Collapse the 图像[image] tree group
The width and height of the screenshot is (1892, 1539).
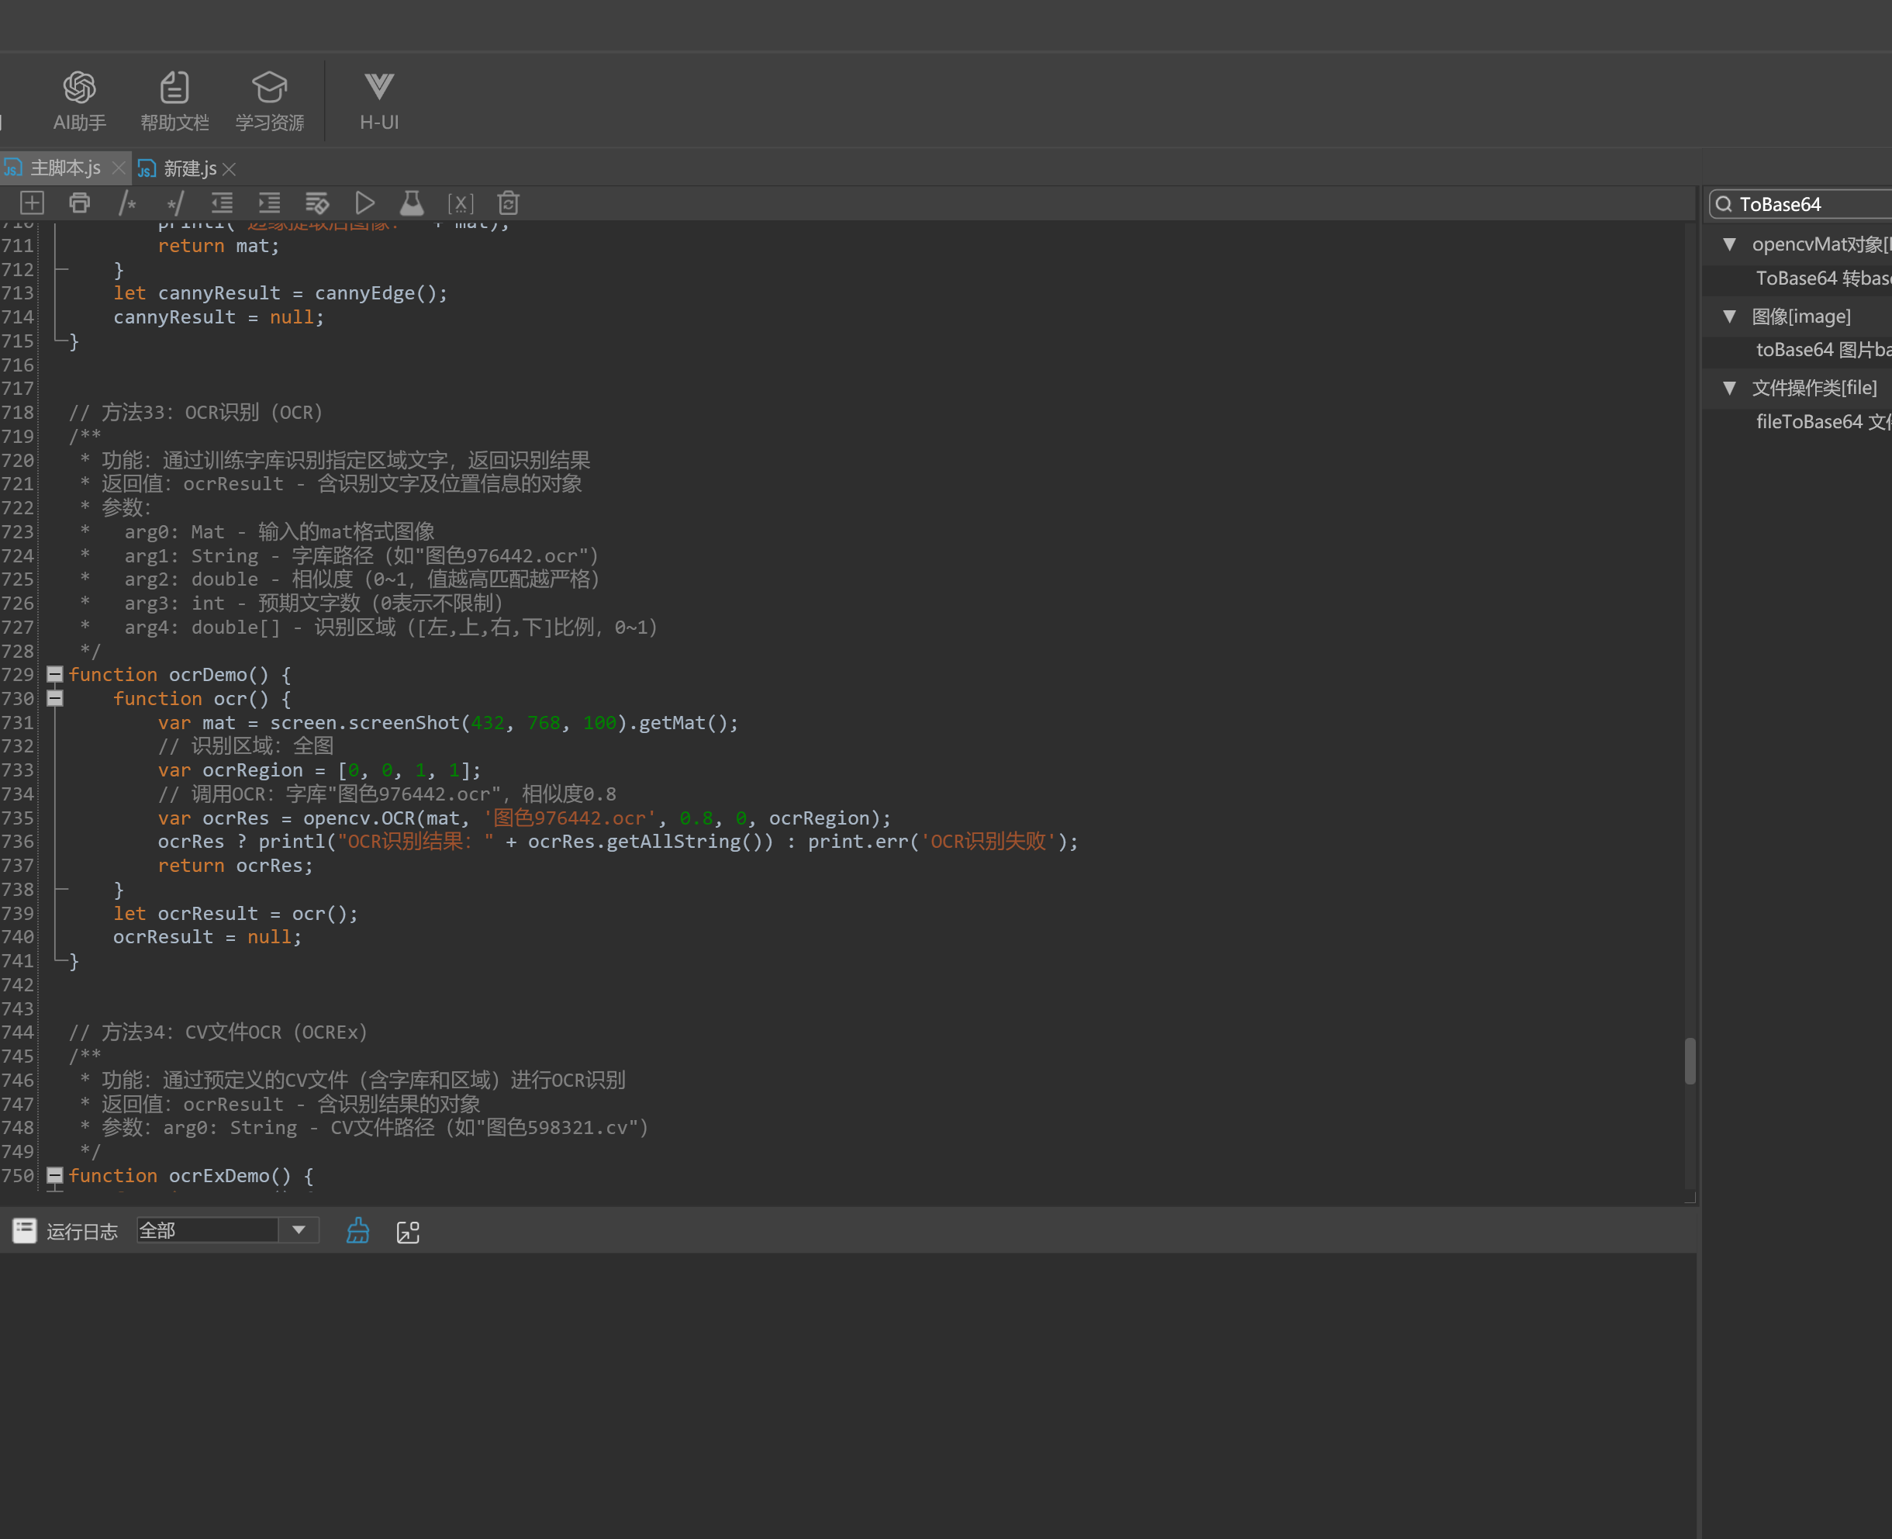click(1729, 316)
